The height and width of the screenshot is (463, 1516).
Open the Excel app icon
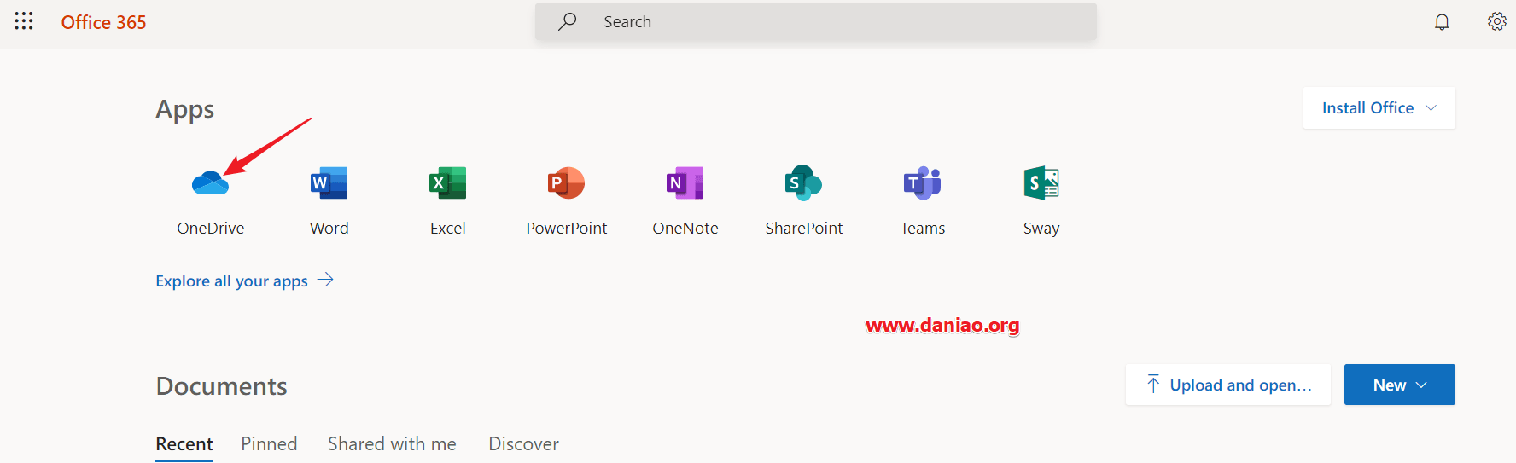click(447, 182)
